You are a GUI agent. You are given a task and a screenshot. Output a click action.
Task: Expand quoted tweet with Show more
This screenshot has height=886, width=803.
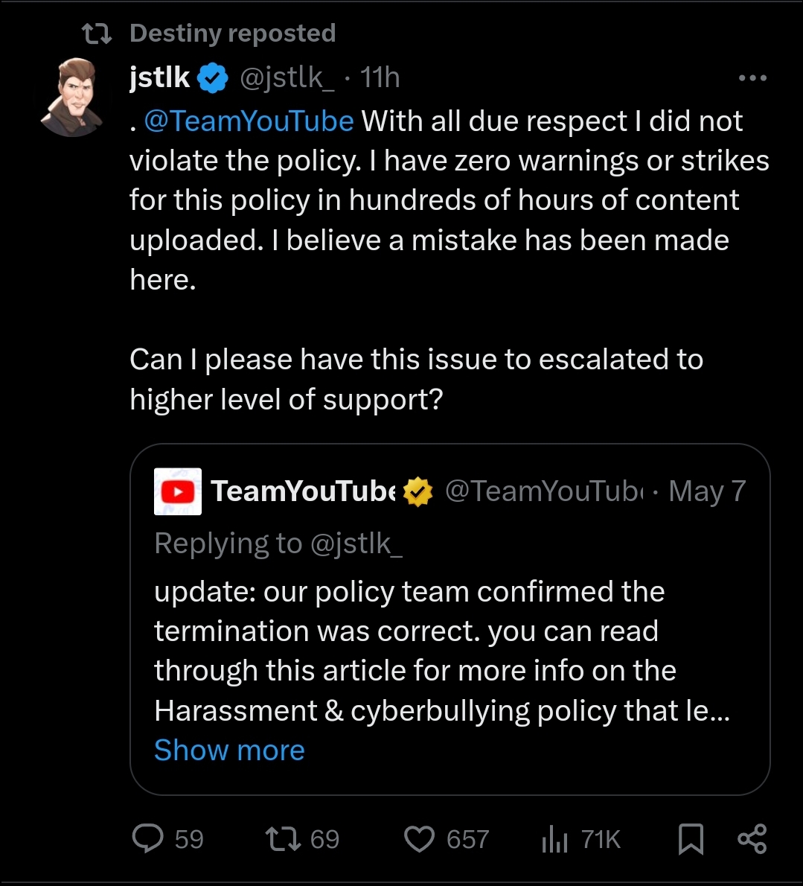click(229, 750)
